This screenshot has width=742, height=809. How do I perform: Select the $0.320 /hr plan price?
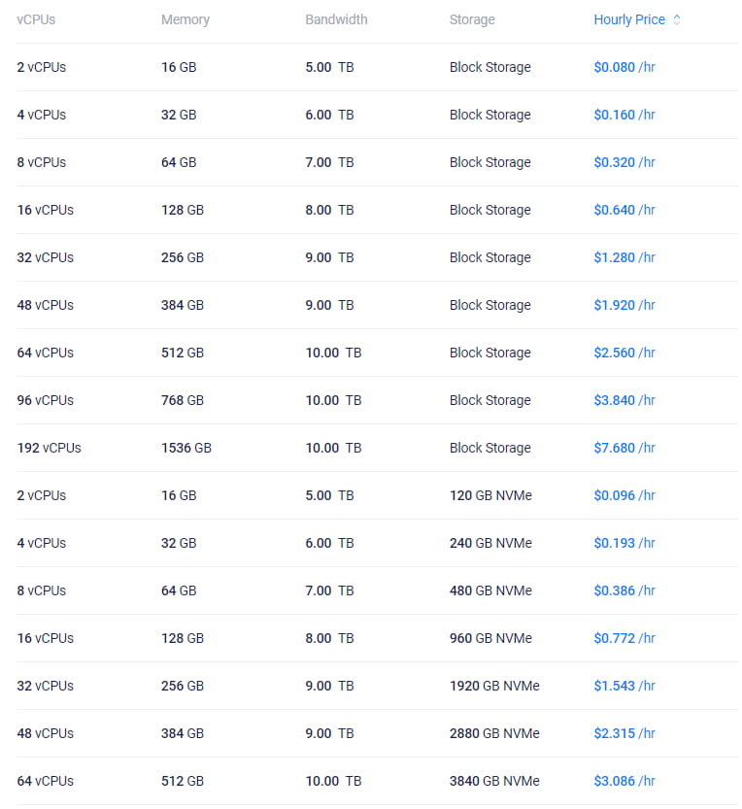click(624, 162)
